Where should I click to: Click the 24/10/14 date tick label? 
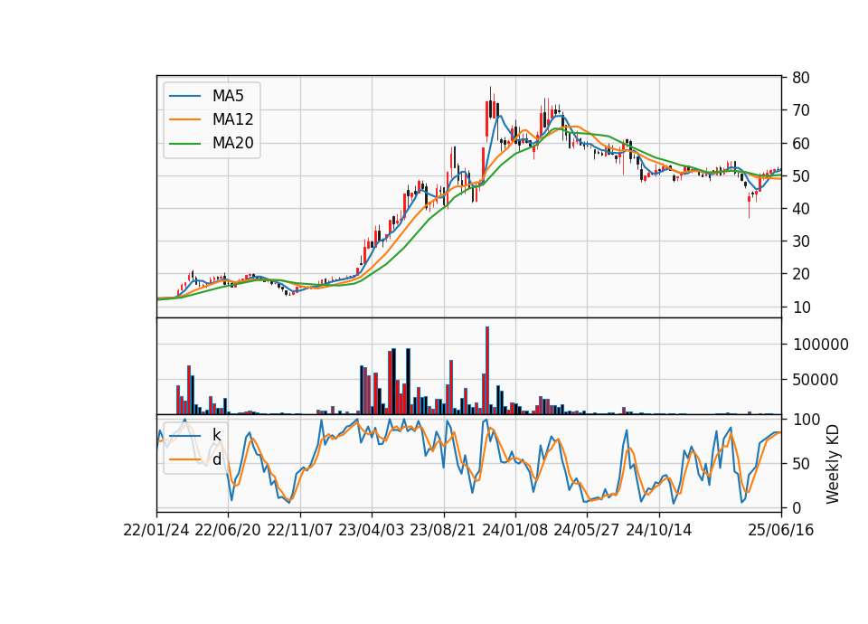tap(659, 530)
